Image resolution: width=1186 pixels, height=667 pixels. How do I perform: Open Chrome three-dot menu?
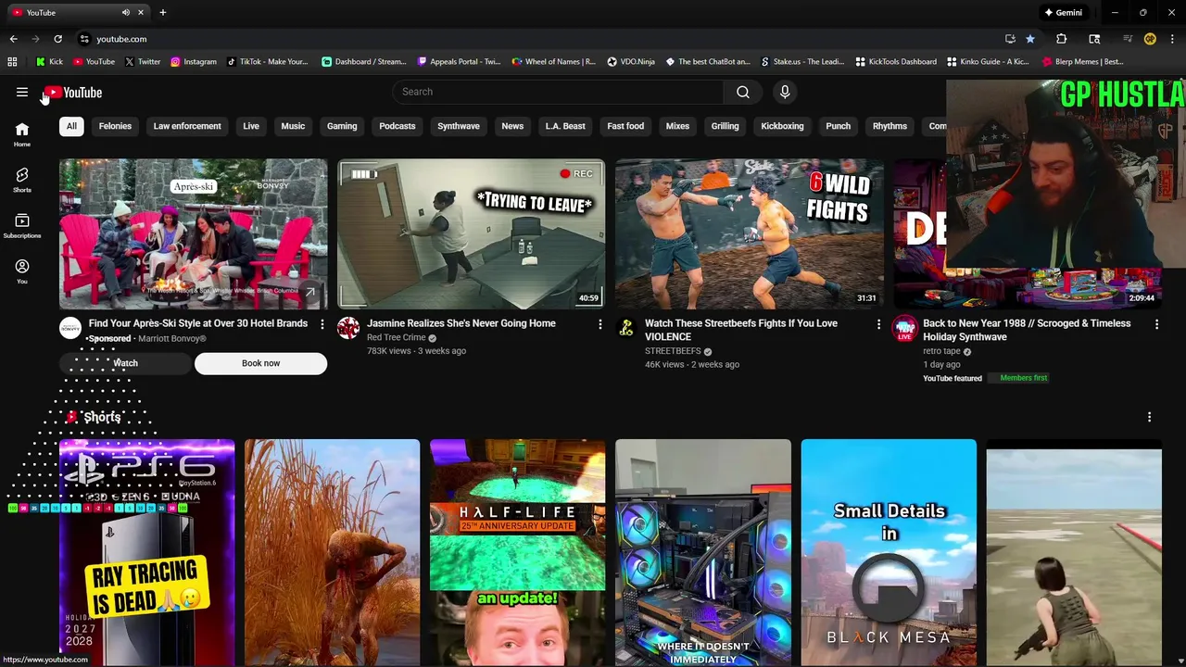click(x=1173, y=39)
